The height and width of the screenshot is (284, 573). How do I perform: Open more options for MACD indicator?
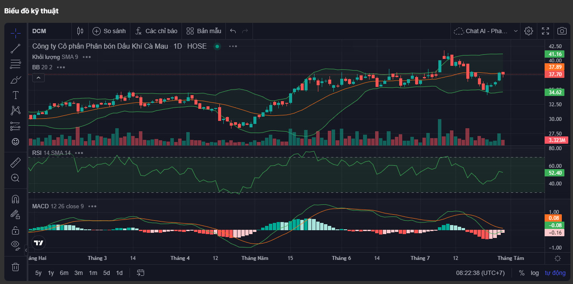point(92,206)
